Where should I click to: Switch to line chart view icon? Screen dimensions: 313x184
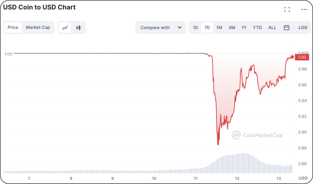point(65,28)
